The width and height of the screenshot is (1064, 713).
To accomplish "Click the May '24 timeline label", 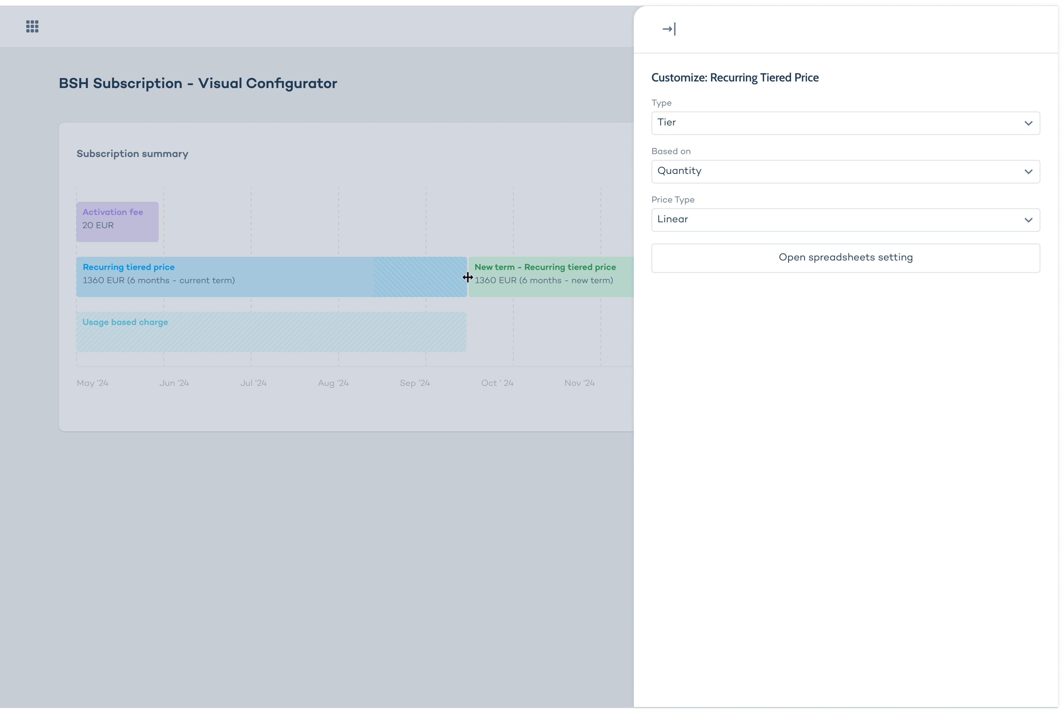I will tap(92, 383).
